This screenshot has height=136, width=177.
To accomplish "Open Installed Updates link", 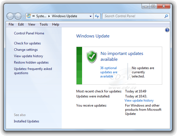I will click(x=27, y=121).
